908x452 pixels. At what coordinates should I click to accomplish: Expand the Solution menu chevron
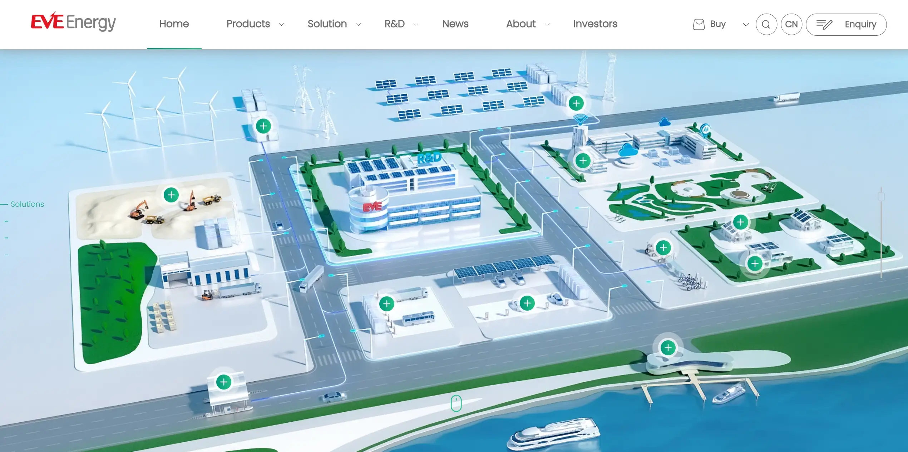coord(358,24)
